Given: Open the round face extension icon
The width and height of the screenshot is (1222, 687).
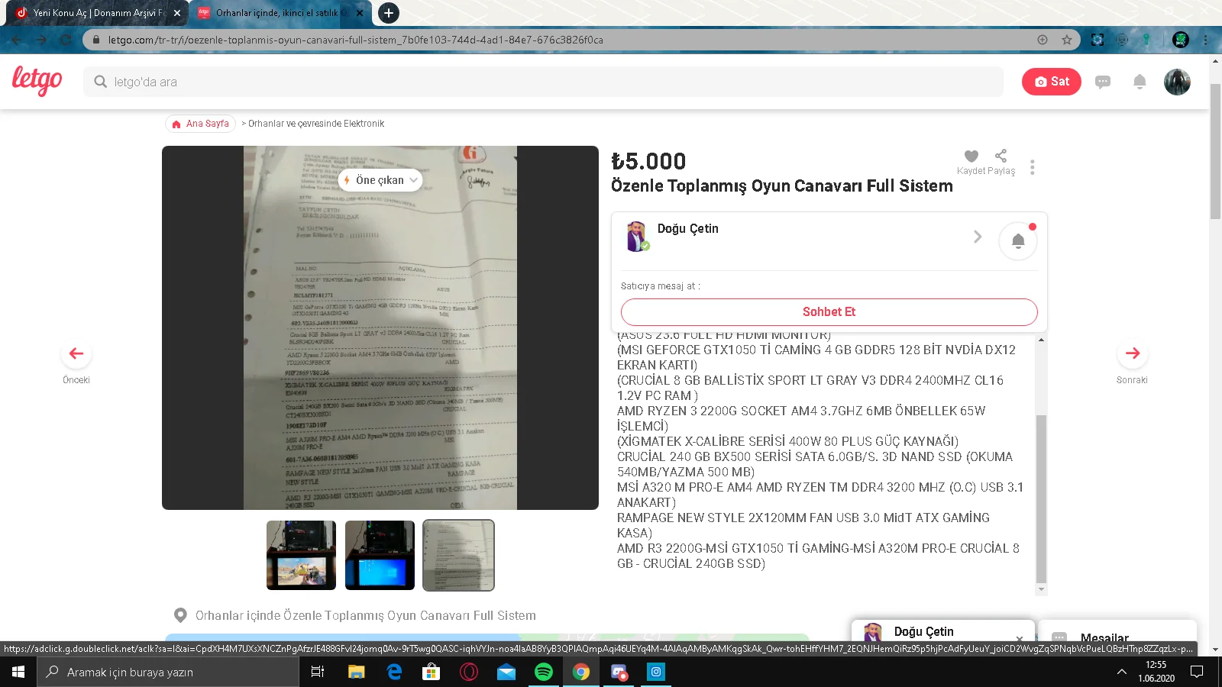Looking at the screenshot, I should (1122, 40).
